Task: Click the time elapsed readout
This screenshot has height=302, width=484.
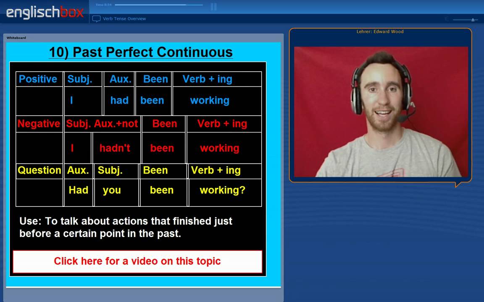Action: point(103,5)
